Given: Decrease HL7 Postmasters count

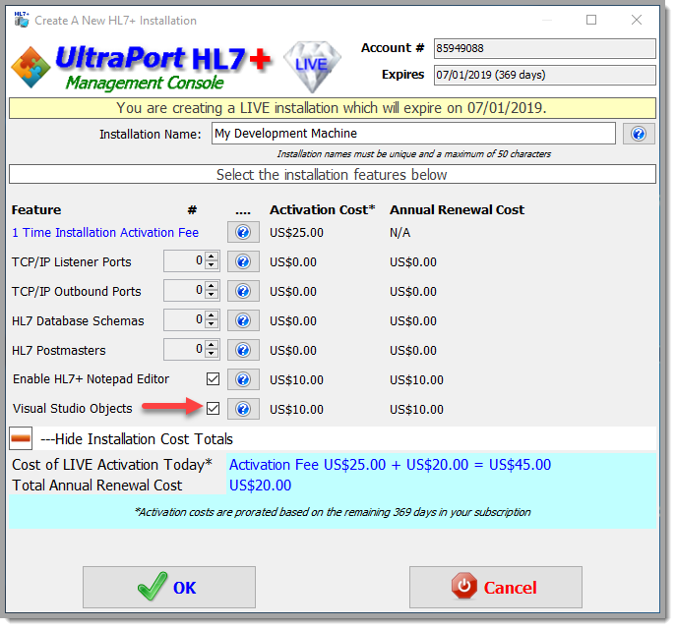Looking at the screenshot, I should tap(212, 355).
